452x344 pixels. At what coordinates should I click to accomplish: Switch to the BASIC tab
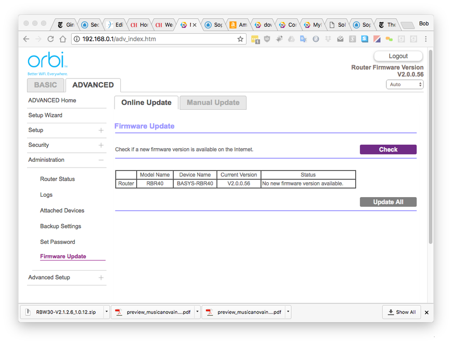click(46, 85)
